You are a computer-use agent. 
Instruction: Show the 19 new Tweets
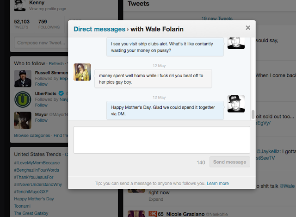point(217,19)
